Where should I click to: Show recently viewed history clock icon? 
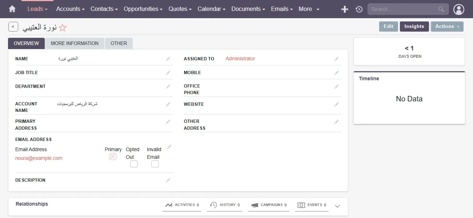(359, 9)
